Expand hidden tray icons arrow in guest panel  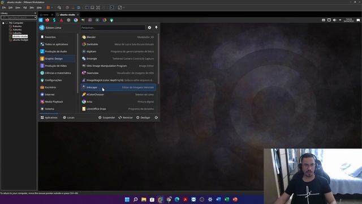[x=340, y=20]
